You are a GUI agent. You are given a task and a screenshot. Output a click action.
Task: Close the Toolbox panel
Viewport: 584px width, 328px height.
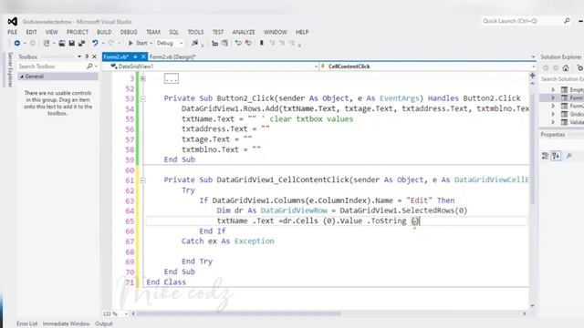[94, 56]
